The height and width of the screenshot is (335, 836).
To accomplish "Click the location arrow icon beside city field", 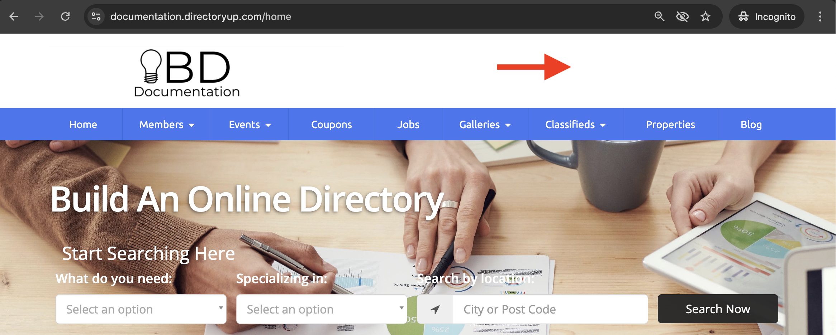I will tap(435, 309).
